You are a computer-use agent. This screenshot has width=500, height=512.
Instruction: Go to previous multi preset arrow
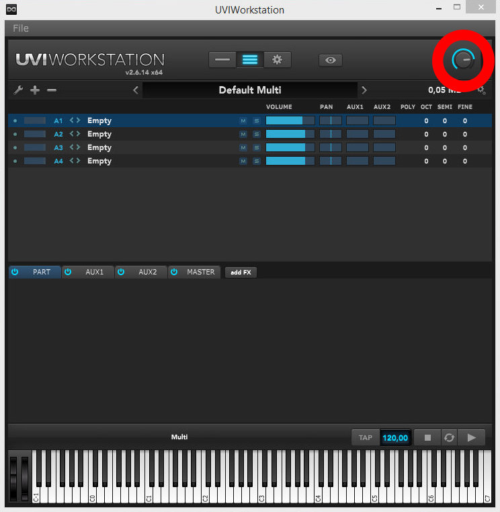[136, 89]
